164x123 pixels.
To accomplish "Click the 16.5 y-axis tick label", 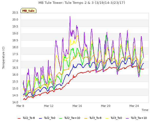I will (x=15, y=68).
